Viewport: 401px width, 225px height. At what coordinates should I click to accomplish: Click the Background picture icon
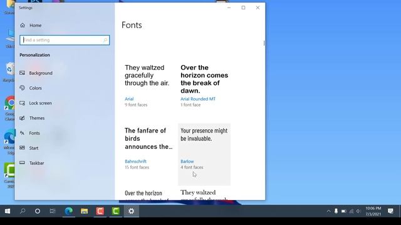tap(23, 73)
